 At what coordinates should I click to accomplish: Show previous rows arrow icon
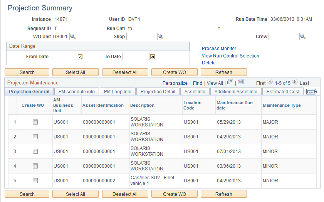(270, 82)
